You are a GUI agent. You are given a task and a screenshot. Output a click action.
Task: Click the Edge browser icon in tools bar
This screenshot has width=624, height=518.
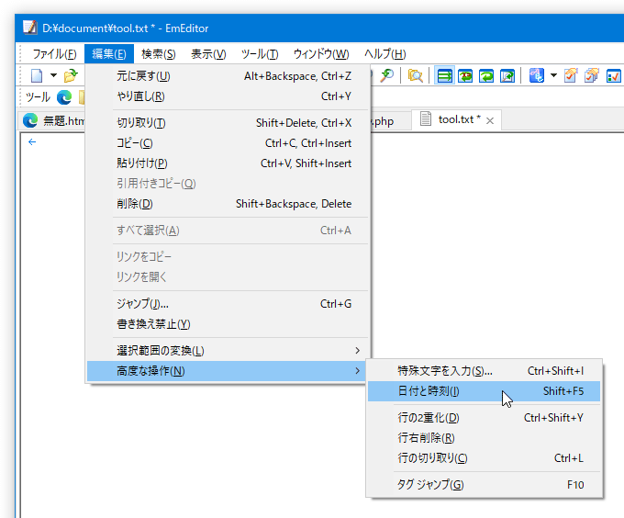[64, 97]
